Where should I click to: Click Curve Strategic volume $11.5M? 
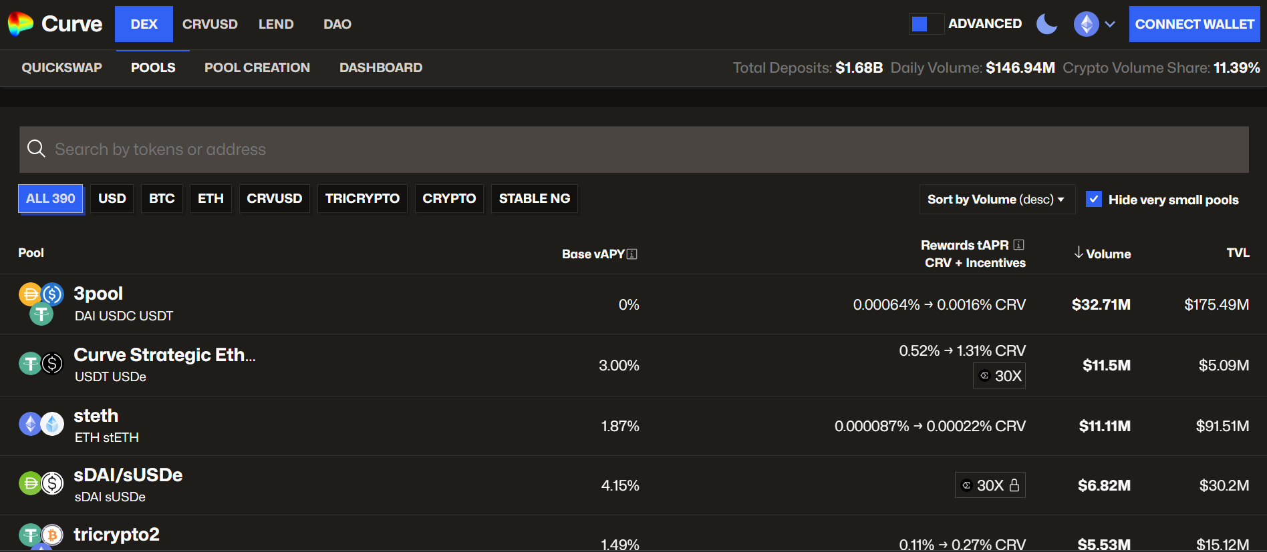point(1107,365)
